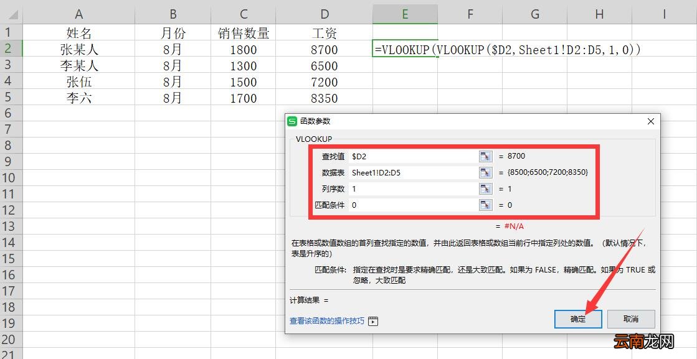The image size is (697, 359).
Task: Click cell containing 张某人
Action: click(x=78, y=49)
